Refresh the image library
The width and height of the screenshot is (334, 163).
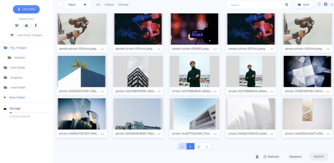pyautogui.click(x=271, y=157)
